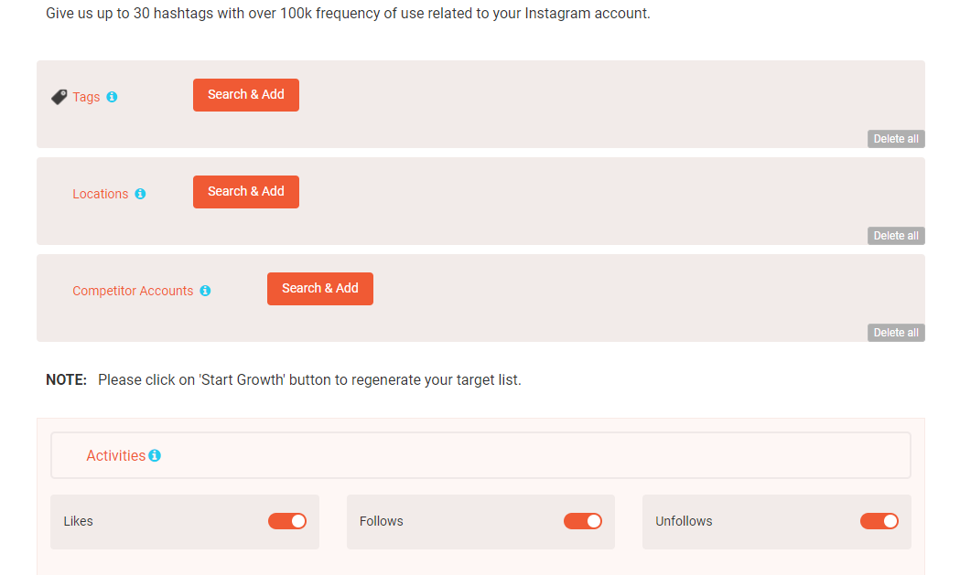Open the info icon next to Locations
960x575 pixels.
click(140, 194)
